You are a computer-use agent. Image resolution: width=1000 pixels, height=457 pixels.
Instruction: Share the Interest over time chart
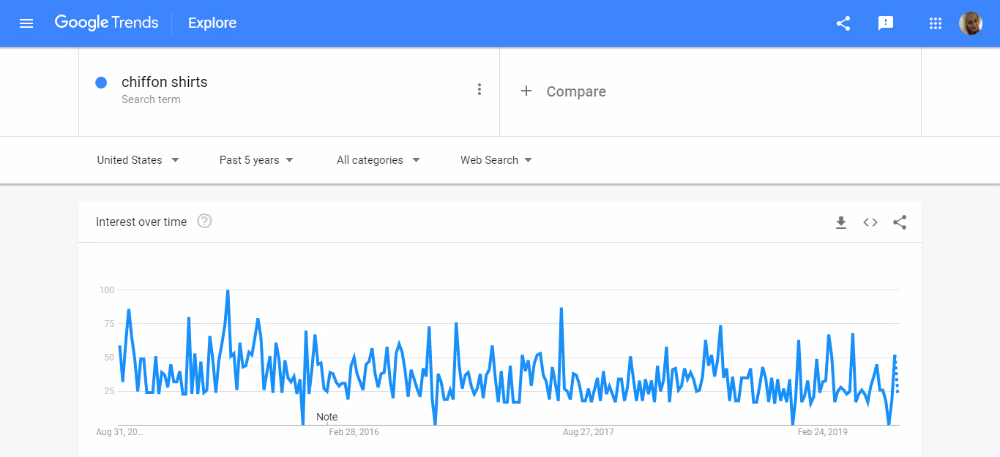tap(899, 222)
